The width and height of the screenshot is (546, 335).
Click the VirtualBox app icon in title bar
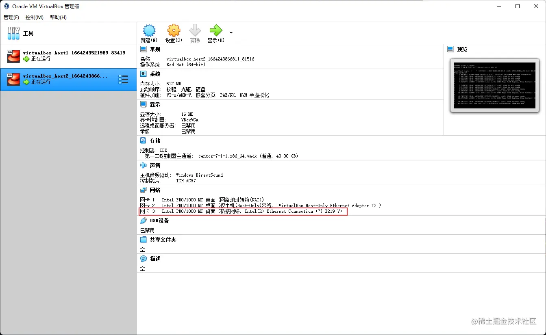(x=7, y=6)
